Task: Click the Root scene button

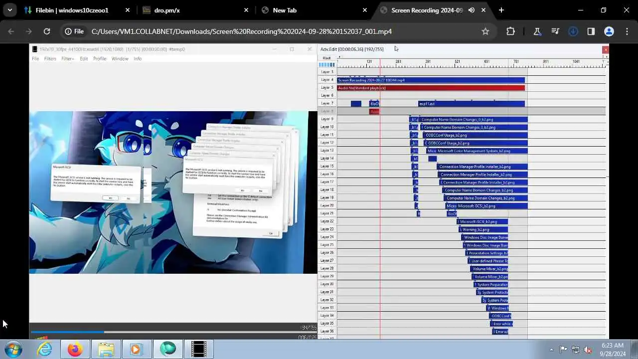Action: pos(326,58)
